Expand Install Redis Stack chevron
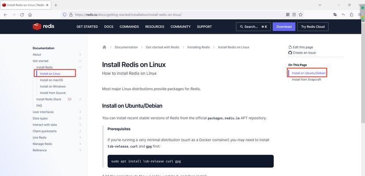Viewport: 365px width, 176px height. (x=80, y=99)
